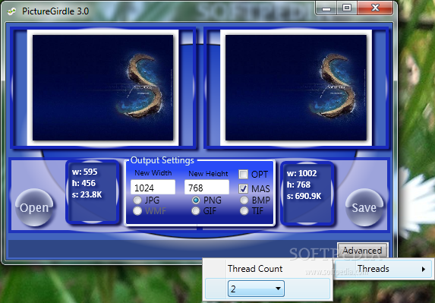Click the New Height field showing 768
The width and height of the screenshot is (435, 303).
click(x=206, y=188)
